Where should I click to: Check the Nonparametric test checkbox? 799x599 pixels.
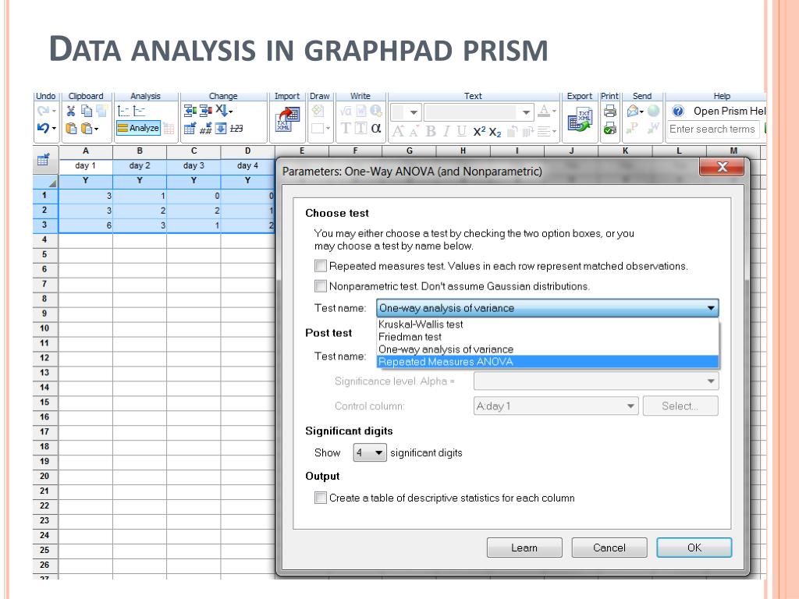click(x=321, y=286)
